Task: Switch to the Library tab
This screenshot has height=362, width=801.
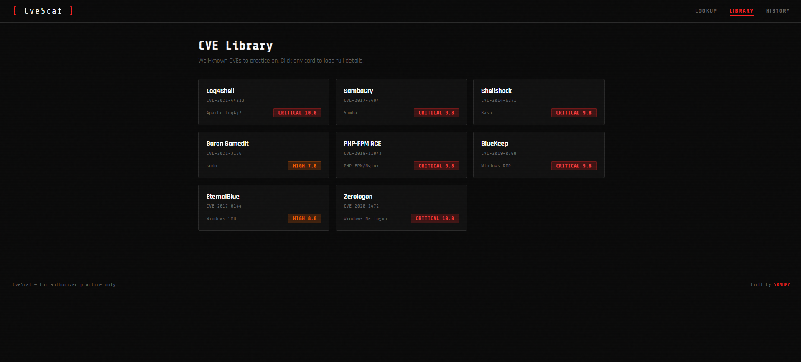Action: pos(741,11)
